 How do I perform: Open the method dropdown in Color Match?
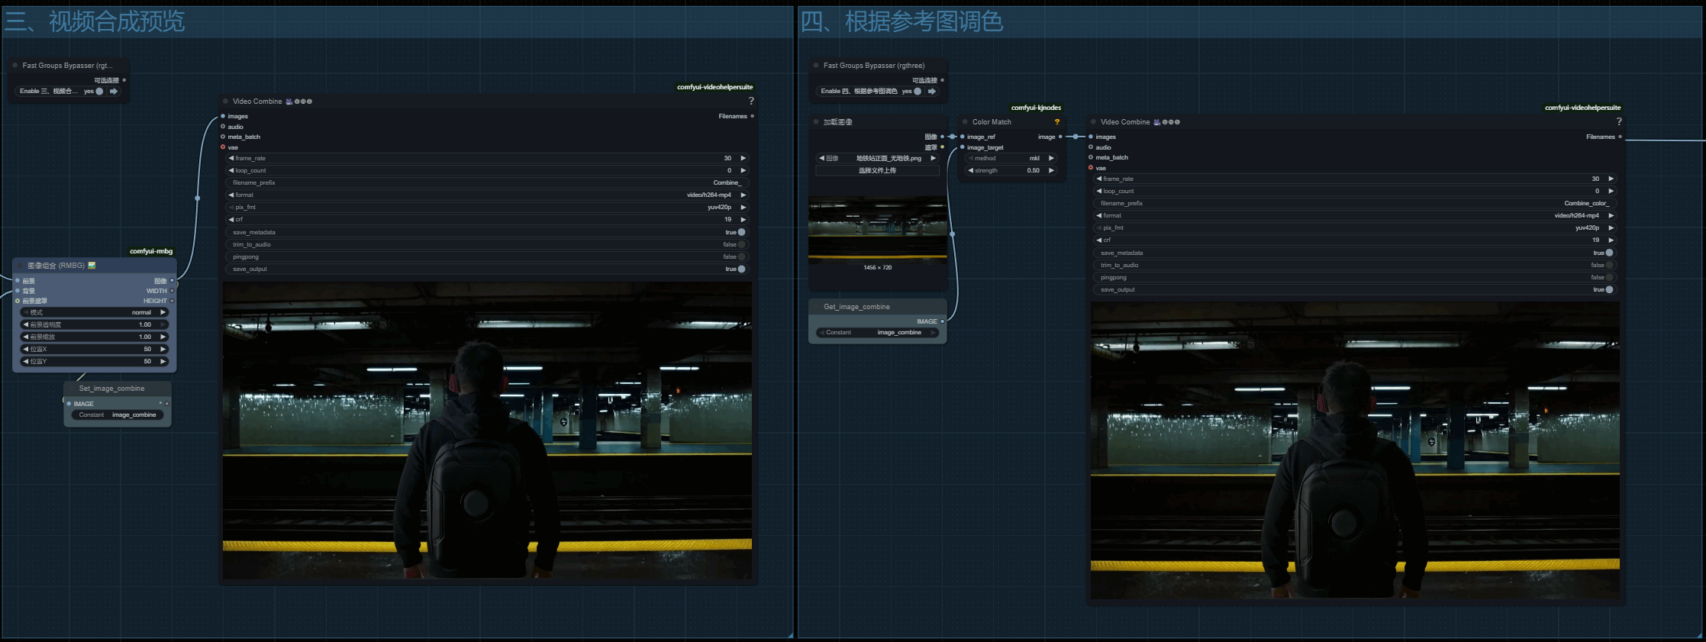click(x=1011, y=158)
